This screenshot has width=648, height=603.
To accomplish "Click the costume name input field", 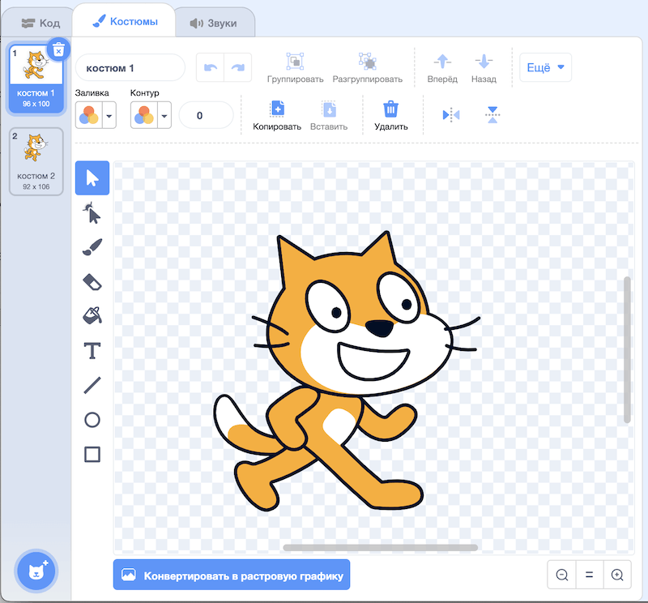I will [130, 68].
